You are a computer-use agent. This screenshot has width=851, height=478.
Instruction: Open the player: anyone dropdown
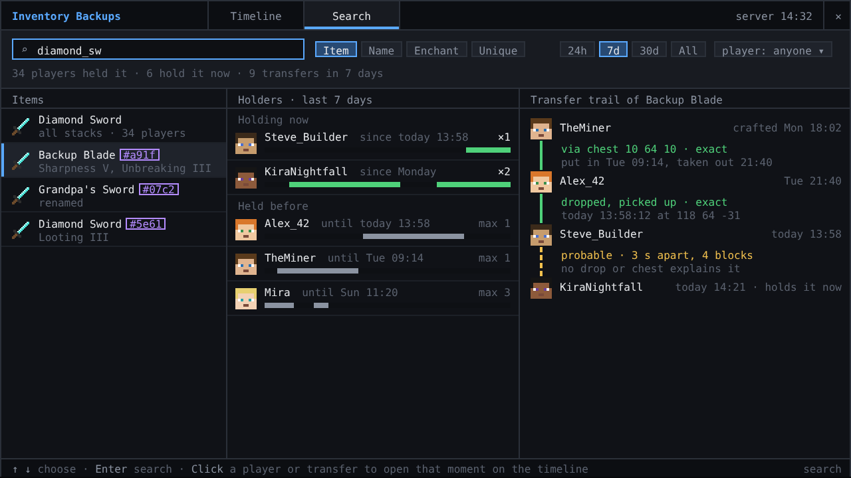(x=773, y=50)
